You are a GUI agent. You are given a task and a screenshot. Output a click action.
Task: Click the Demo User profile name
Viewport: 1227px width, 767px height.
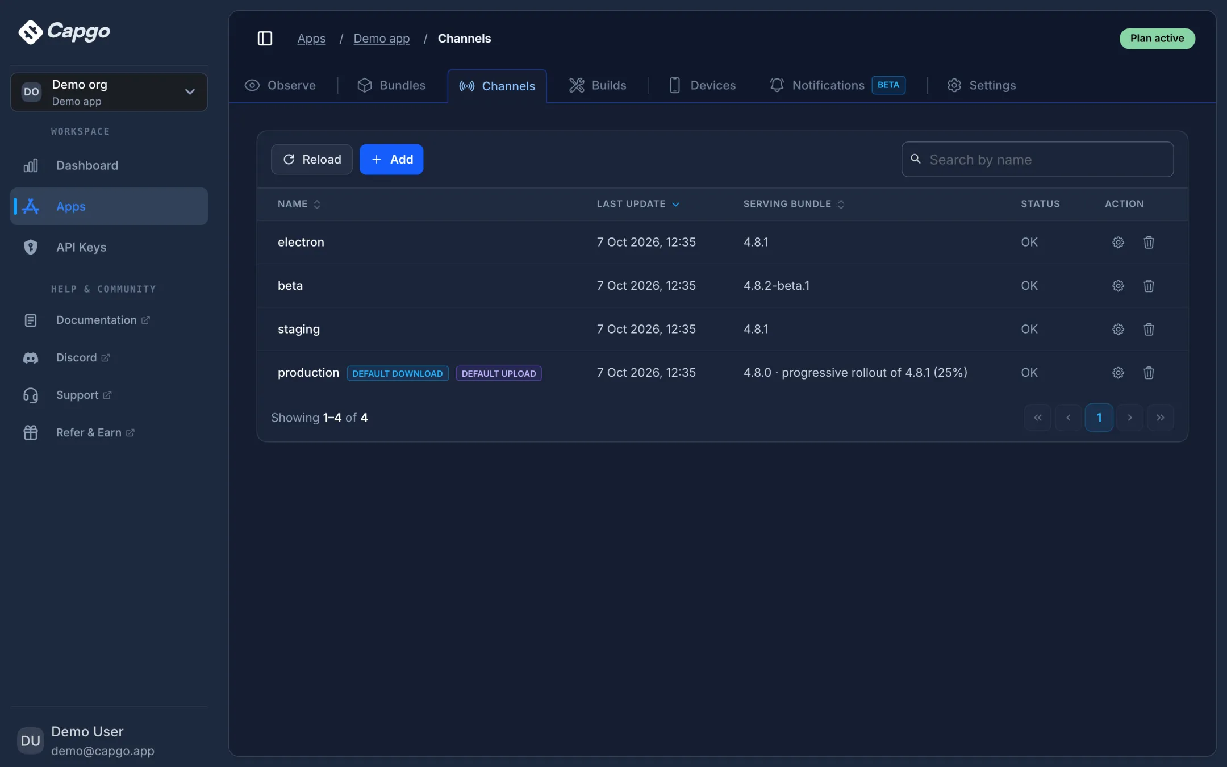coord(87,731)
